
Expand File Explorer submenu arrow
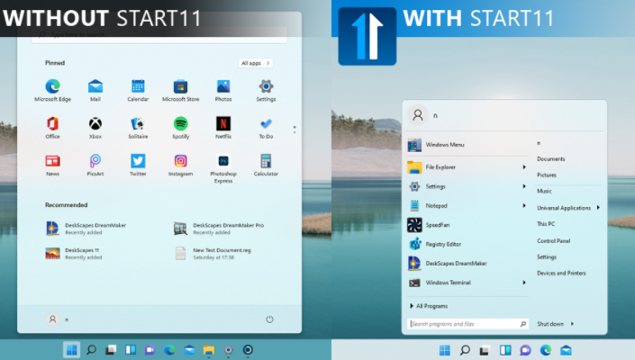pyautogui.click(x=524, y=167)
